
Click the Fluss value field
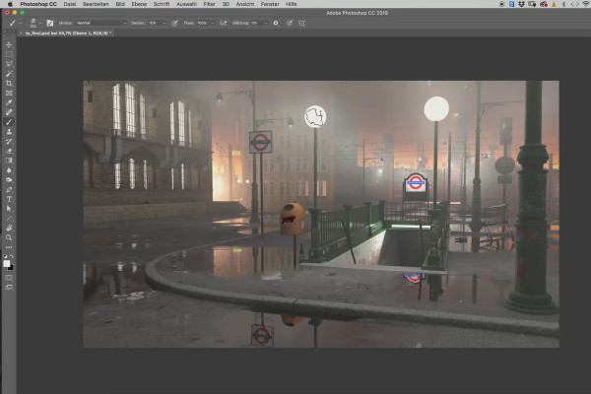point(203,23)
